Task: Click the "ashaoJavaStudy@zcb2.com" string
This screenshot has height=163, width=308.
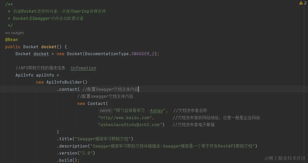Action: [130, 125]
